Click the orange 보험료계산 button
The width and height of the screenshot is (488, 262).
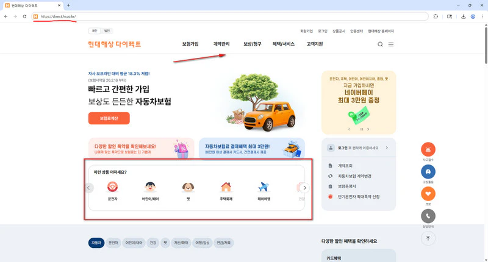click(109, 118)
